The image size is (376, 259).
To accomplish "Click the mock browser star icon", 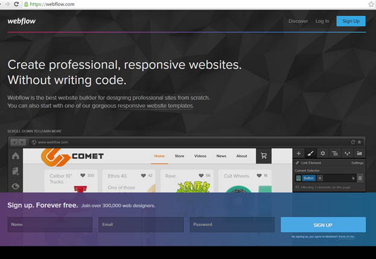I will point(360,142).
